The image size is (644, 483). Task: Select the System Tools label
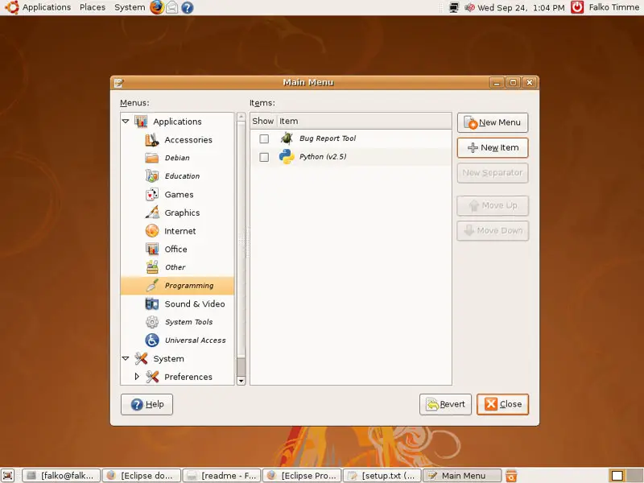click(x=188, y=322)
